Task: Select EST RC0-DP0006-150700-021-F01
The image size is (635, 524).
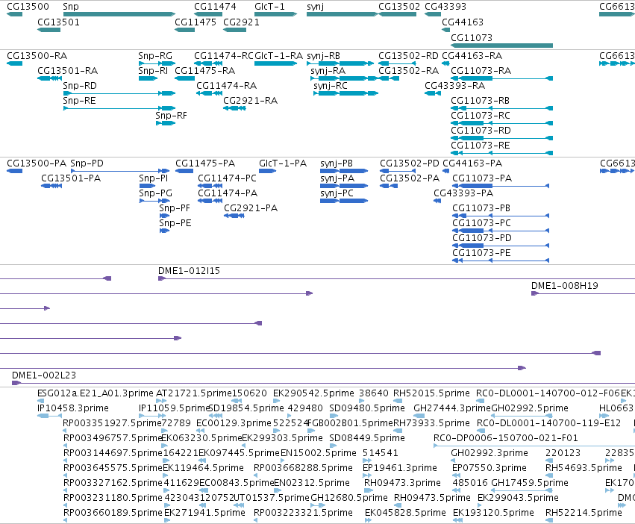Action: click(506, 438)
